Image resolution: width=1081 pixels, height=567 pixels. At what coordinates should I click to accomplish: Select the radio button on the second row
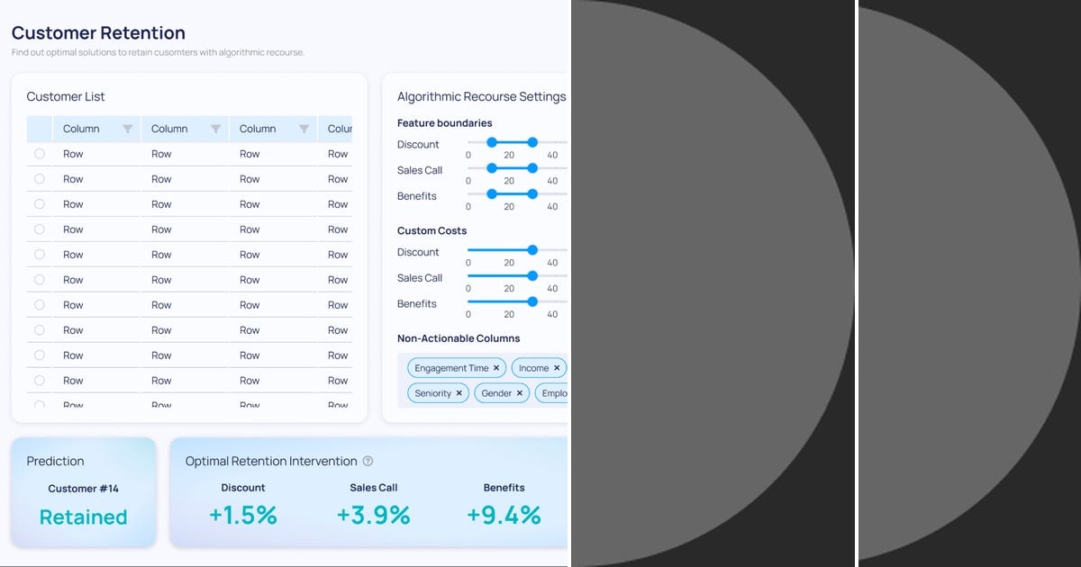39,179
